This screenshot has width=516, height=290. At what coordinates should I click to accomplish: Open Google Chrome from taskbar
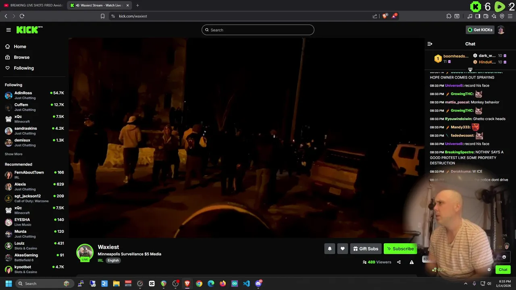pyautogui.click(x=199, y=284)
